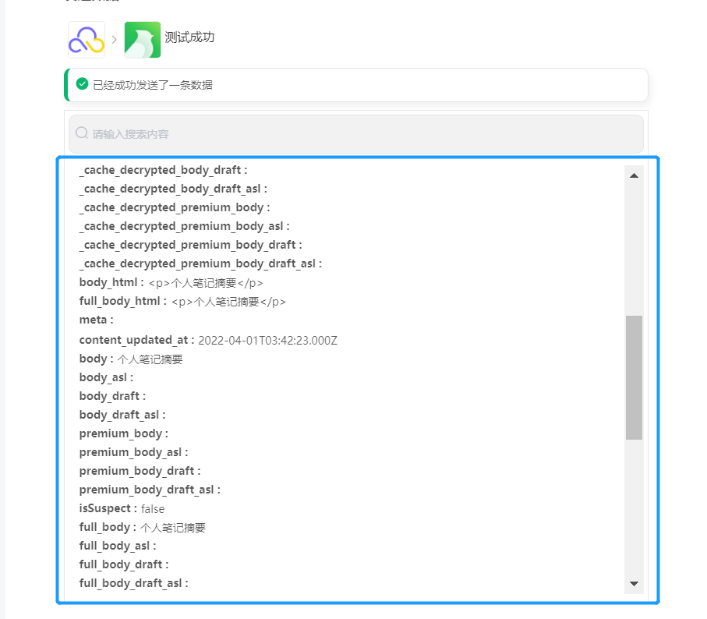Click the body_html value <p>个人笔记摘要</p>
The image size is (707, 619).
206,283
